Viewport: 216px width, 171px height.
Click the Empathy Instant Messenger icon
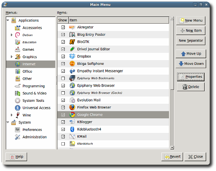pyautogui.click(x=72, y=71)
